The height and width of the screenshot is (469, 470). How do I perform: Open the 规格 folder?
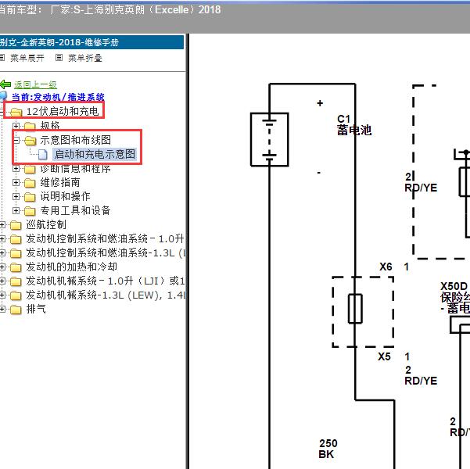tap(50, 126)
